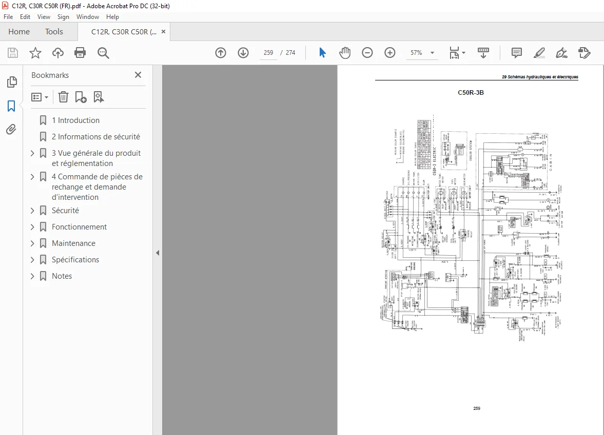Viewport: 604px width, 435px height.
Task: Click the C50R-3B diagram heading
Action: 471,93
